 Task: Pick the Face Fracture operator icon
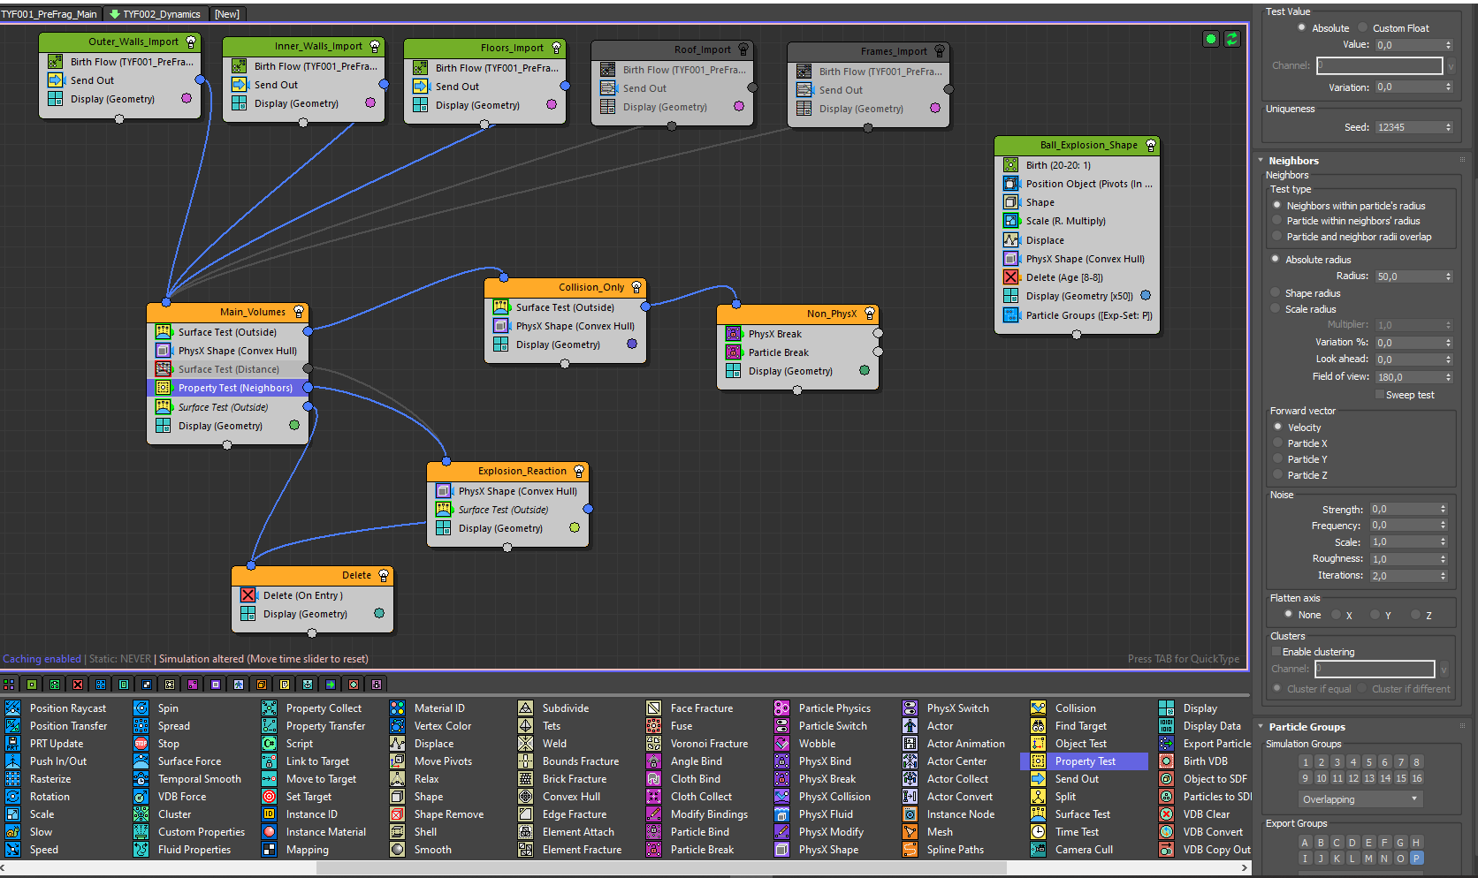click(654, 708)
